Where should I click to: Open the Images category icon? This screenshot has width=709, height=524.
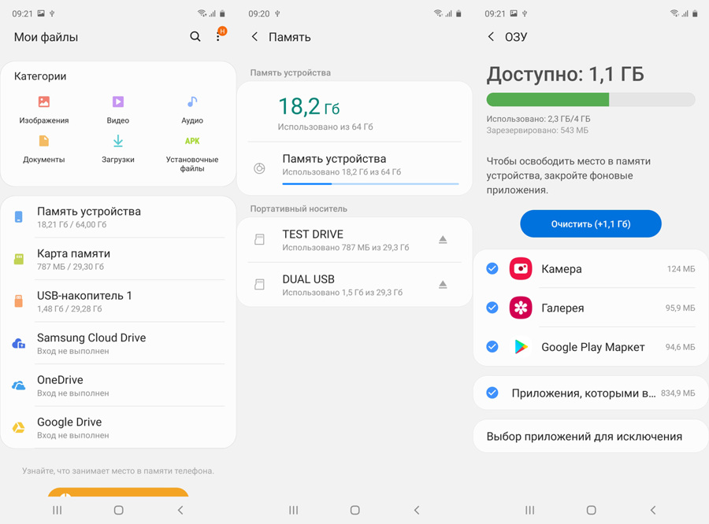coord(44,102)
